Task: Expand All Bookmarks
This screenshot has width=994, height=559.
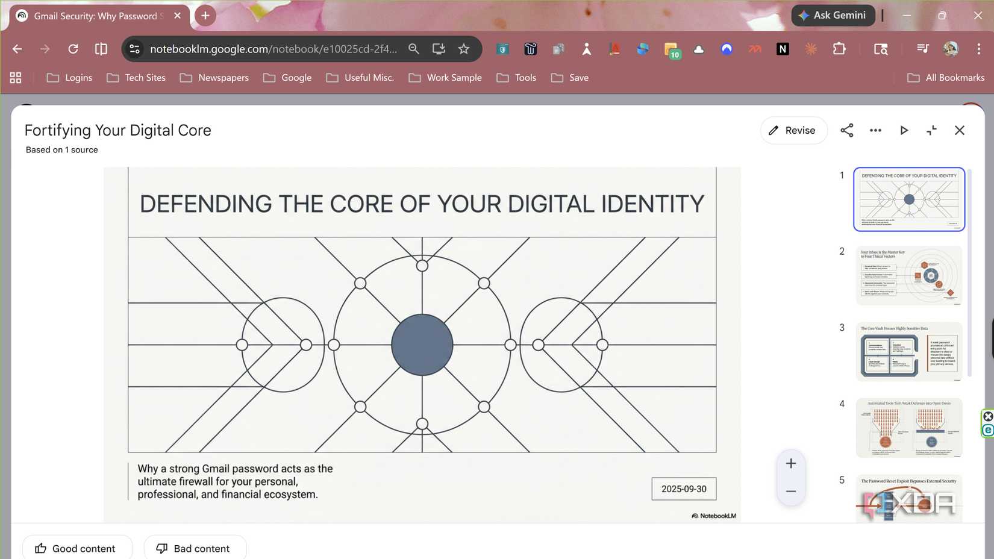Action: pos(946,77)
